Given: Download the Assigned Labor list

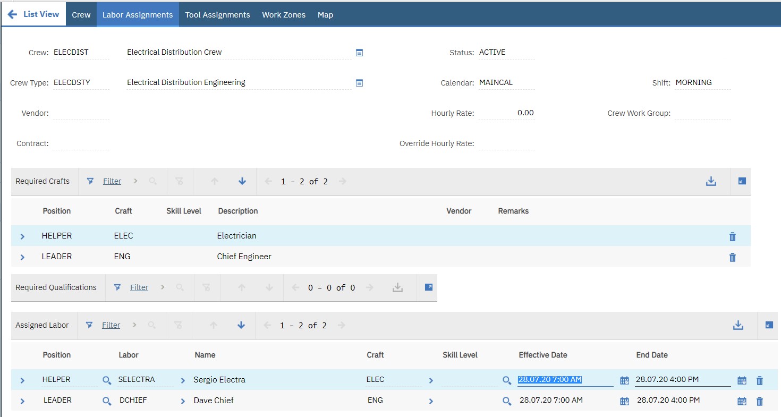Looking at the screenshot, I should (738, 325).
